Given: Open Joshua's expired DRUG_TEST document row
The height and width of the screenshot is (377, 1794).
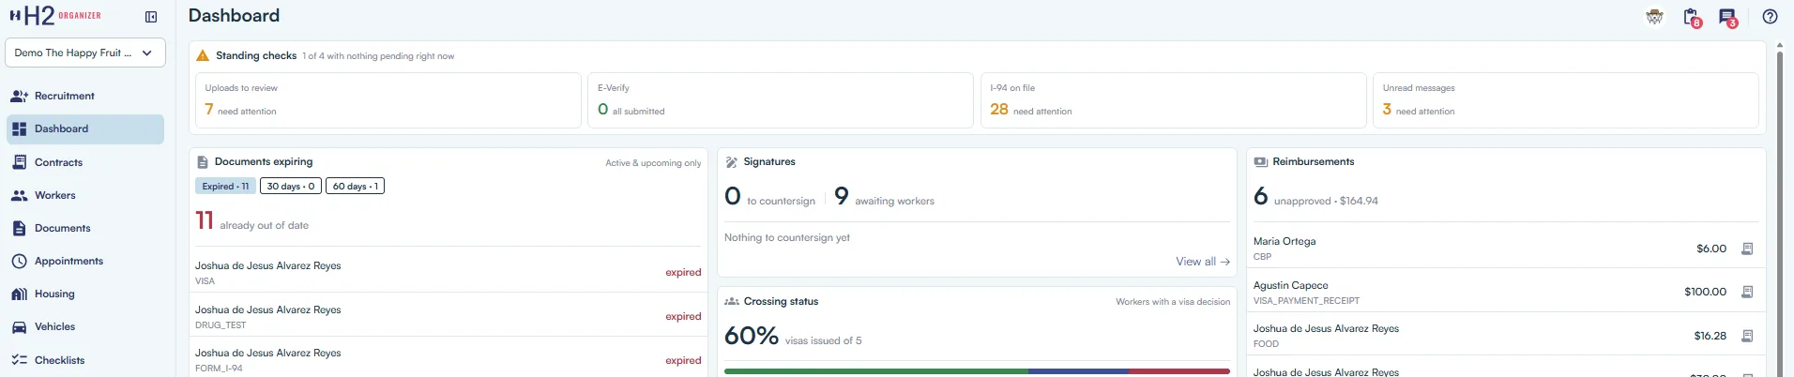Looking at the screenshot, I should coord(448,316).
